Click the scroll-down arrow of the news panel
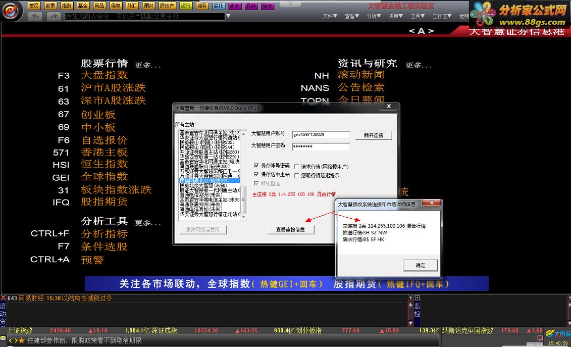 point(411,323)
